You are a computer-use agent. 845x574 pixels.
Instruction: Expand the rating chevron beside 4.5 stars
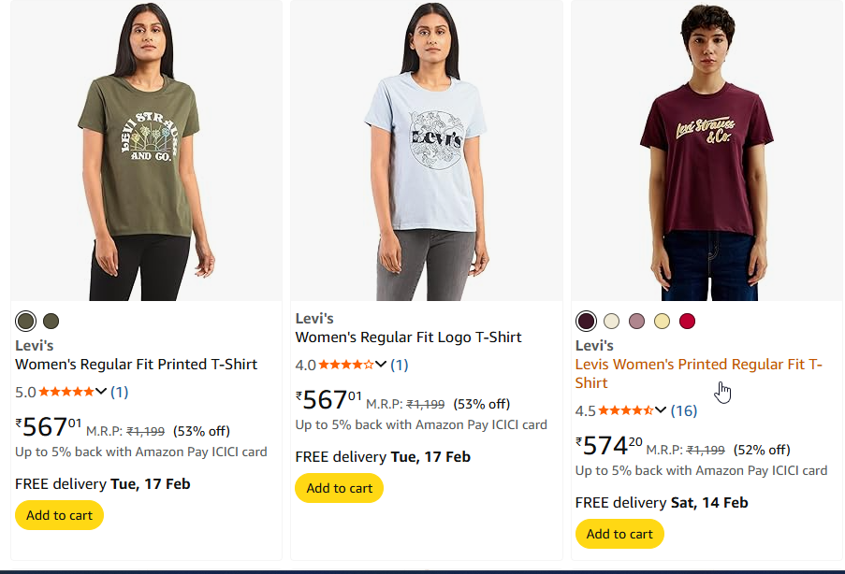661,410
